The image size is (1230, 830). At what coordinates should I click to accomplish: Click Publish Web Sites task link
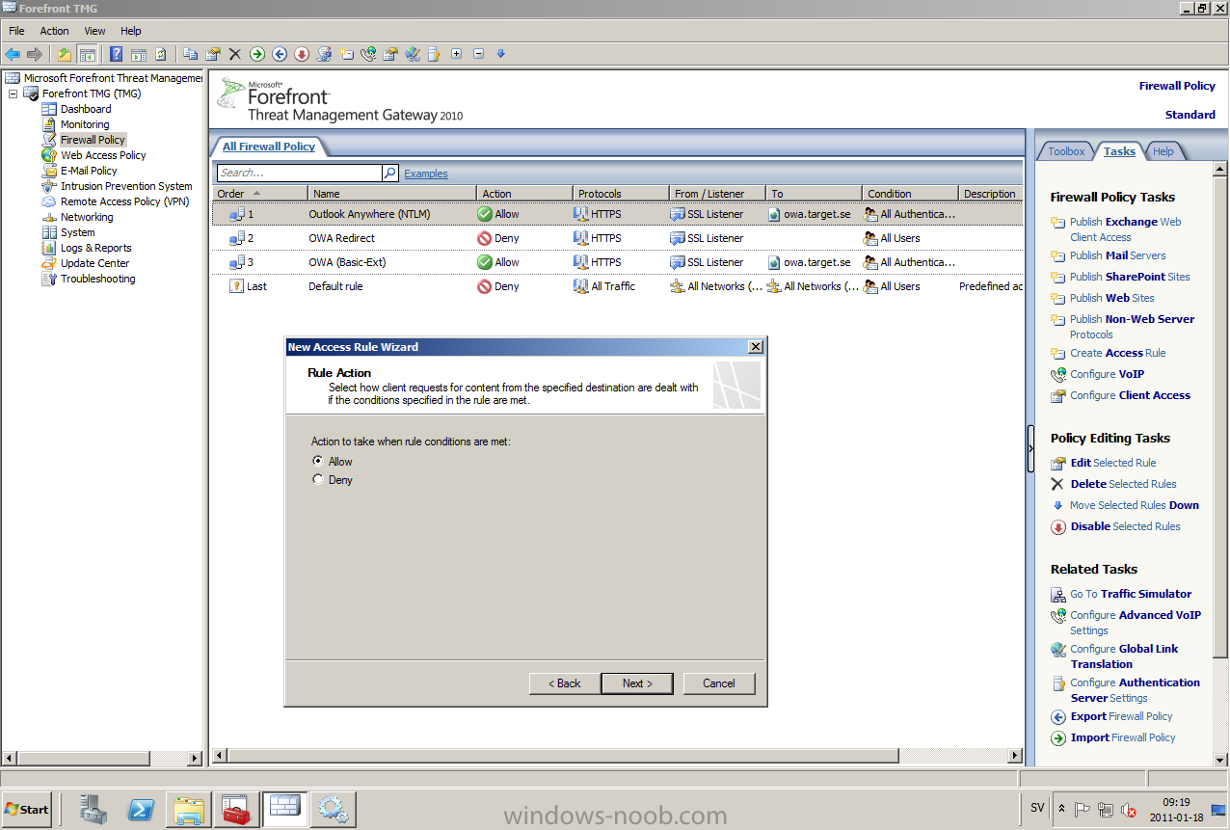1111,298
